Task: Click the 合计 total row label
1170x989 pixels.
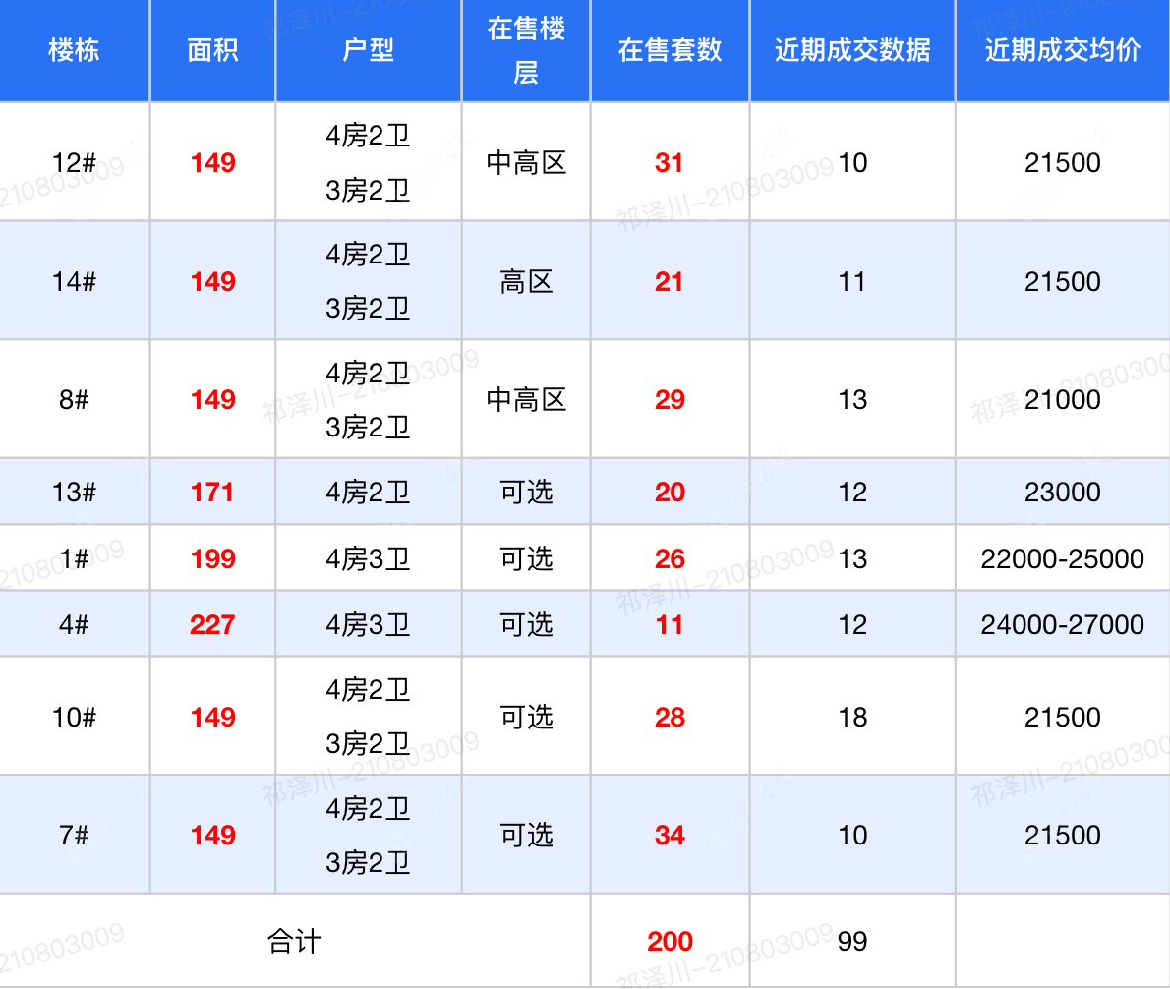Action: click(x=294, y=941)
